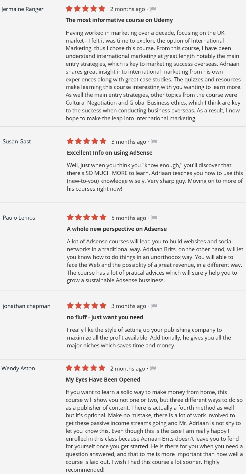Viewport: 246px width, 474px height.
Task: Open reviewer jonathan chapman's name
Action: (26, 306)
